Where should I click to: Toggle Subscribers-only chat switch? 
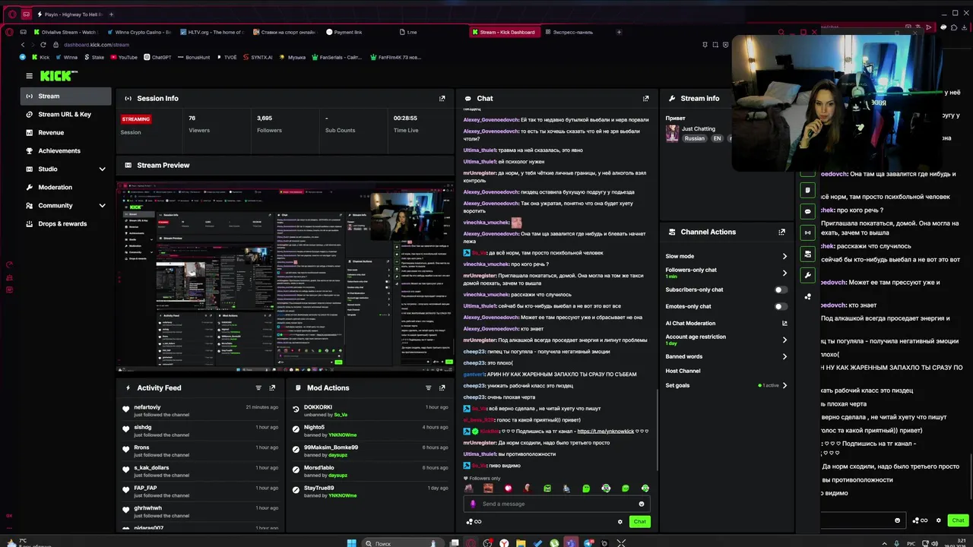781,289
